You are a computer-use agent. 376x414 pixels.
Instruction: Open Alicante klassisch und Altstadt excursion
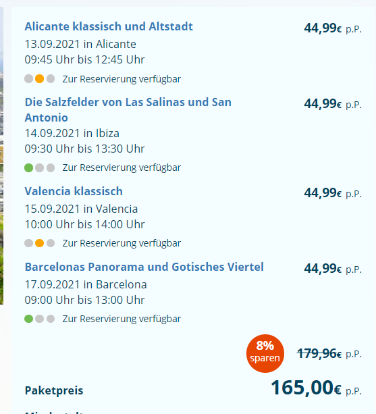(x=109, y=26)
